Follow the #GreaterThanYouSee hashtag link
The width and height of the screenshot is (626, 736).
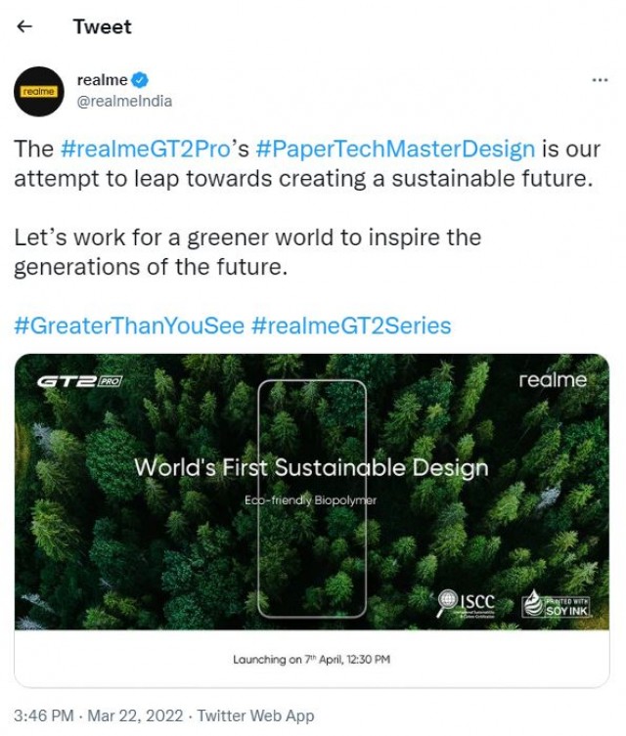click(x=128, y=325)
